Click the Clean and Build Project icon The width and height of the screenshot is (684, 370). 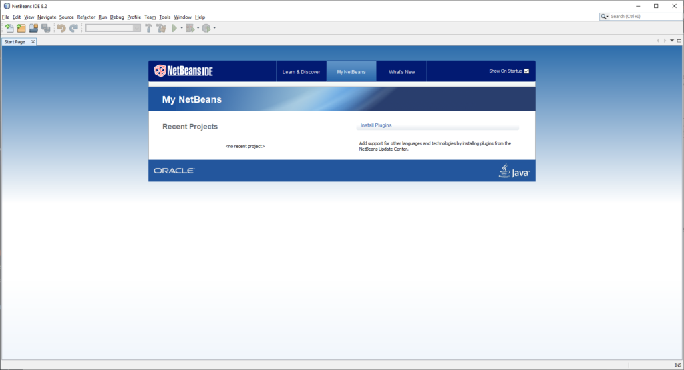pos(161,28)
